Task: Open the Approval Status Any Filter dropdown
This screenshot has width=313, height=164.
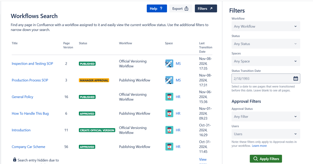Action: (x=266, y=117)
